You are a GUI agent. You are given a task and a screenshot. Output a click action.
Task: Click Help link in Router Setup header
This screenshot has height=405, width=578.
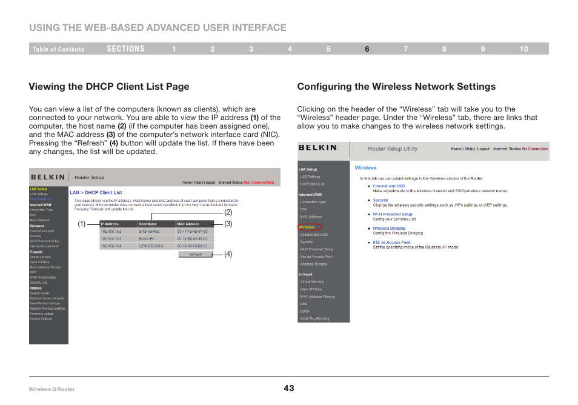(198, 182)
